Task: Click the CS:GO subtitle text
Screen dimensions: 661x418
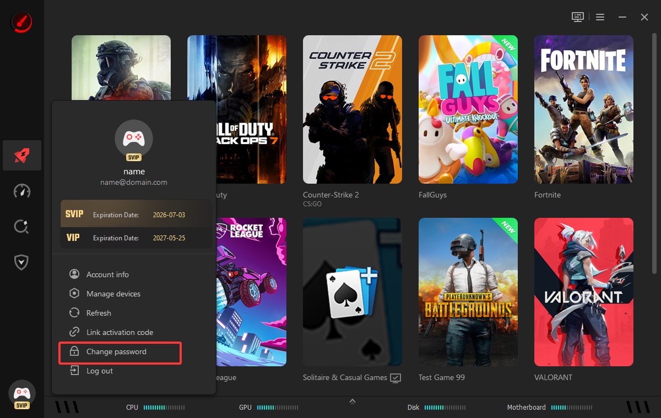Action: (x=312, y=204)
